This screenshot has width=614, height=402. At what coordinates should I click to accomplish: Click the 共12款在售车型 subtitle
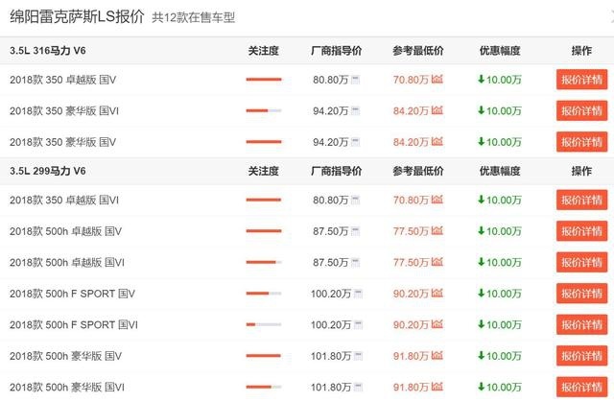point(194,17)
